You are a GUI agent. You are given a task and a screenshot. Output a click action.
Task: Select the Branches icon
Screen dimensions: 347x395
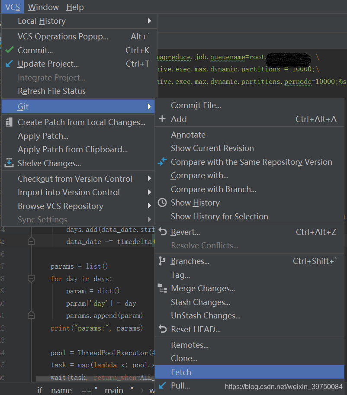(162, 261)
